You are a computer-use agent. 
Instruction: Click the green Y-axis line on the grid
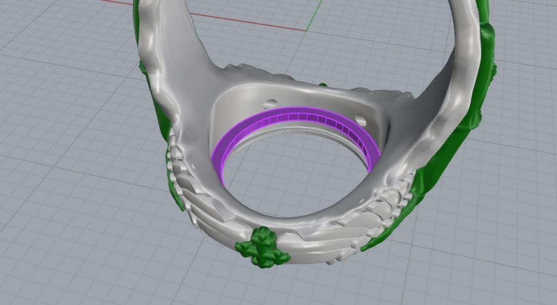[x=313, y=15]
